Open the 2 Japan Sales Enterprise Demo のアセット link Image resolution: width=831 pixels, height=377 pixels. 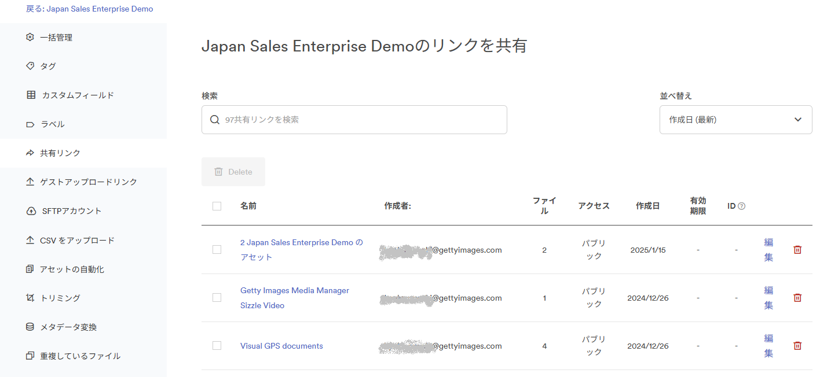tap(302, 250)
